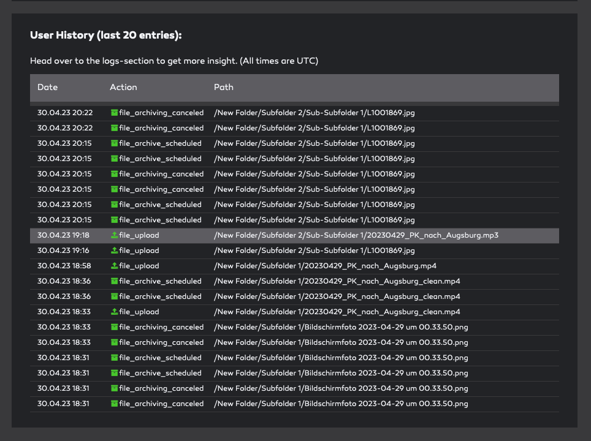
Task: Click the 'Head over to the logs-section' note
Action: (x=174, y=61)
